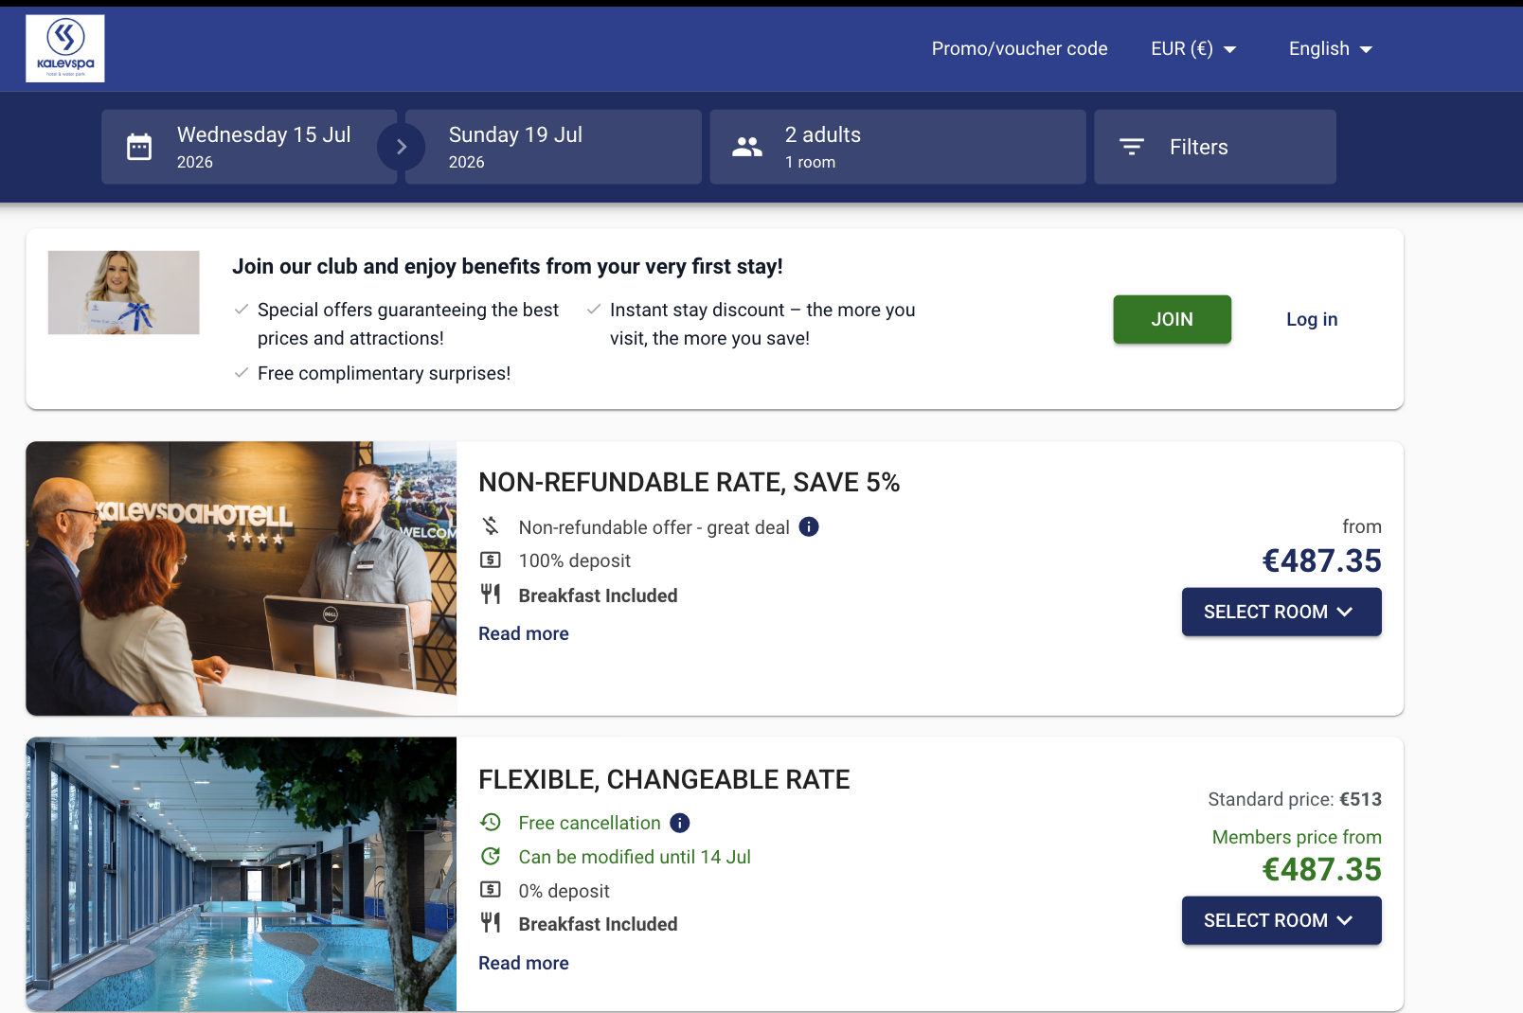Open Promo/voucher code
This screenshot has width=1523, height=1013.
1019,48
